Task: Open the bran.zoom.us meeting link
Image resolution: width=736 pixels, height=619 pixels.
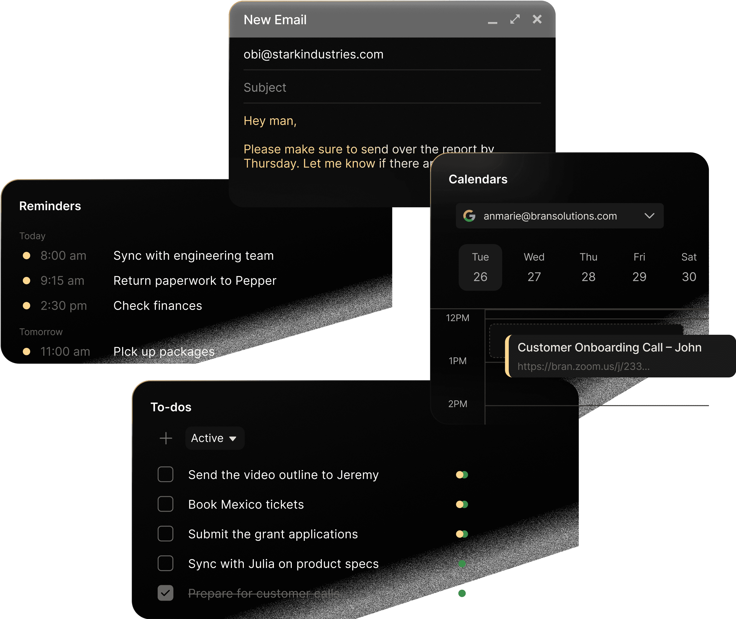Action: (x=583, y=366)
